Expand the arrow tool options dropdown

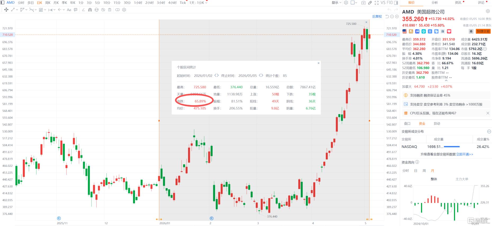pyautogui.click(x=64, y=10)
